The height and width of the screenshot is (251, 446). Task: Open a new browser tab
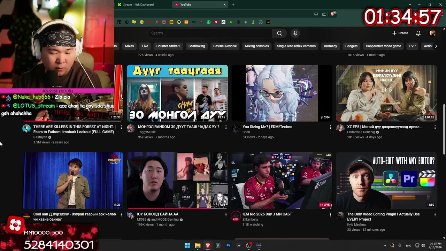coord(233,5)
